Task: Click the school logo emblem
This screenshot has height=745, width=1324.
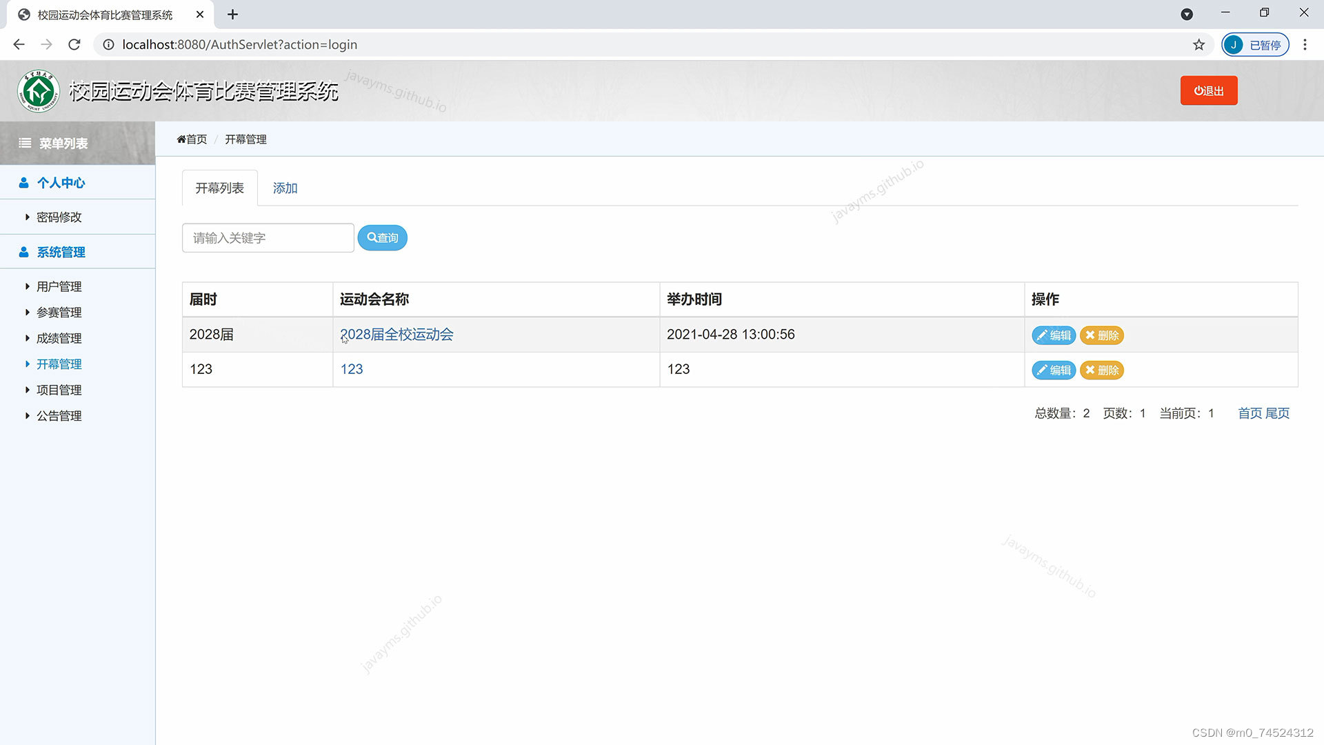Action: [39, 91]
